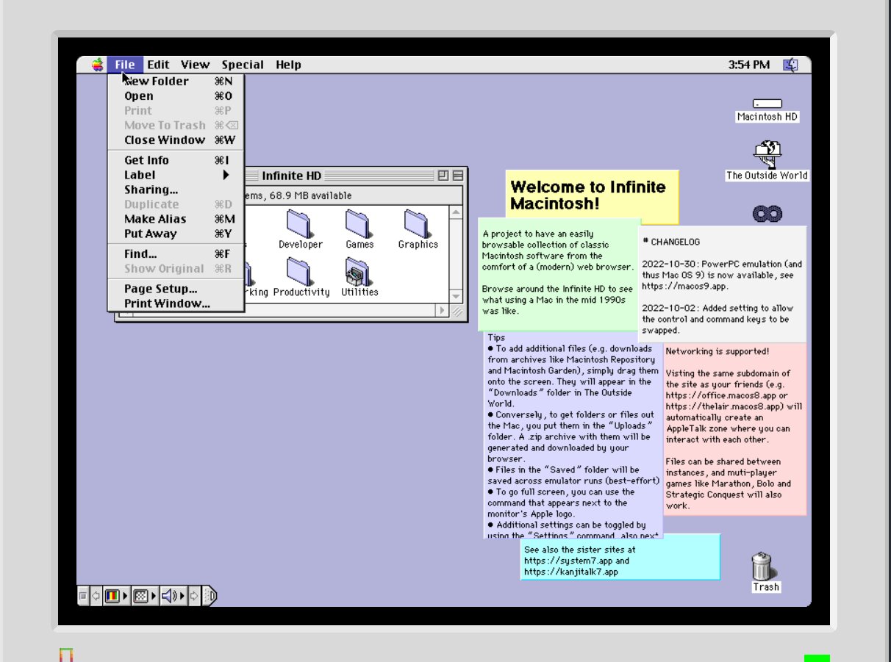The height and width of the screenshot is (662, 891).
Task: Collapse the control strip using its end tab
Action: click(x=209, y=595)
